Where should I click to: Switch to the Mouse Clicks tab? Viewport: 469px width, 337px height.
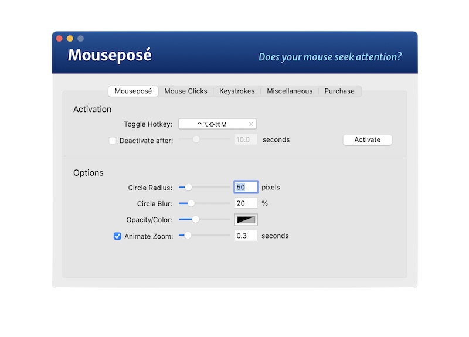point(185,91)
